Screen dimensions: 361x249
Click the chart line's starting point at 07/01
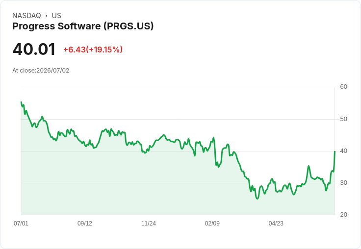click(x=21, y=102)
